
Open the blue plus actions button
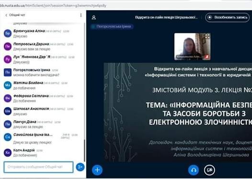[97, 170]
